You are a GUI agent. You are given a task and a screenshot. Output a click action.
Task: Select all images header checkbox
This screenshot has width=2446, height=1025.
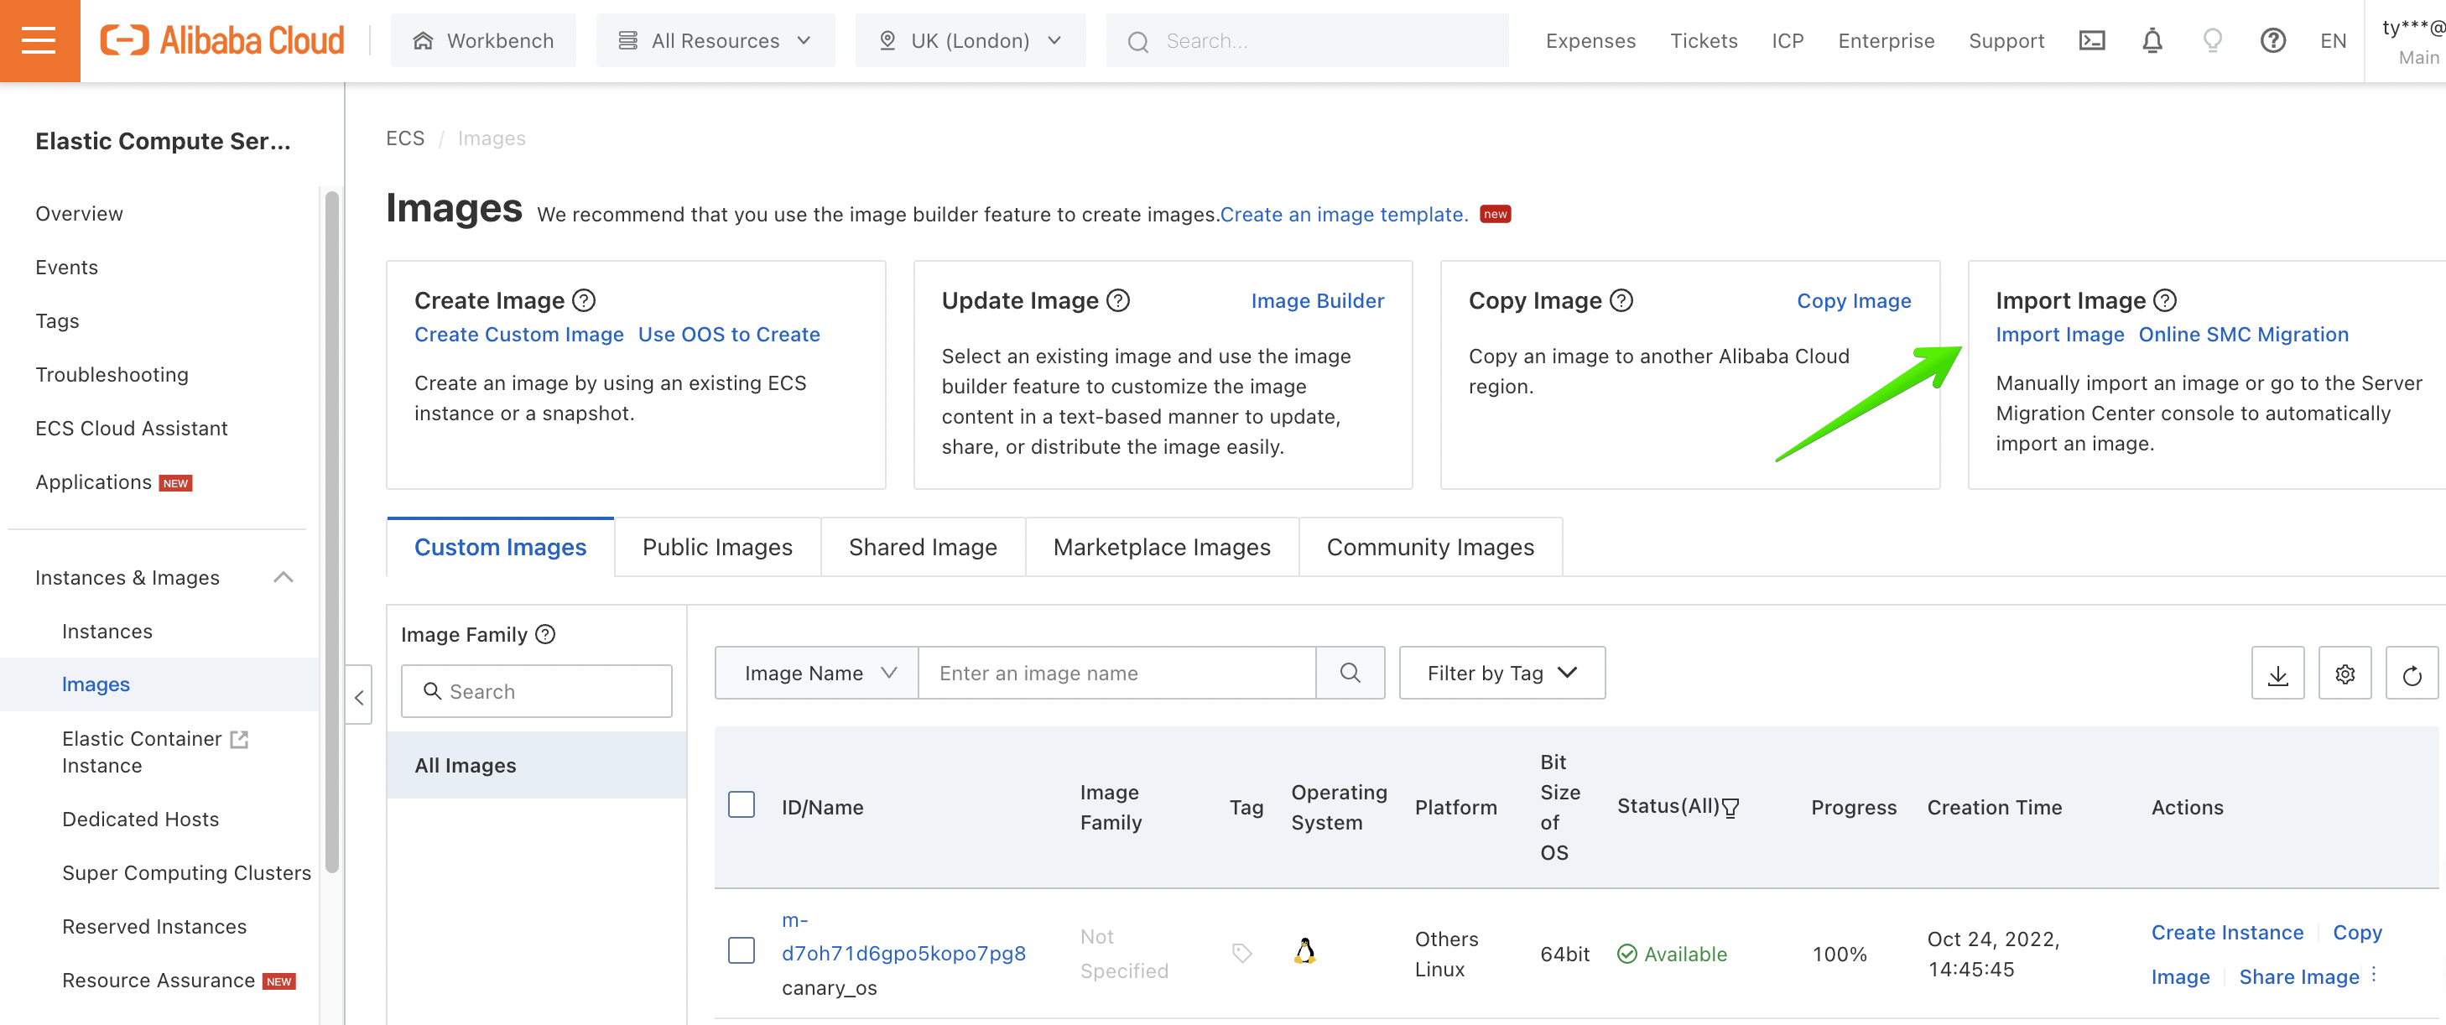pos(741,804)
